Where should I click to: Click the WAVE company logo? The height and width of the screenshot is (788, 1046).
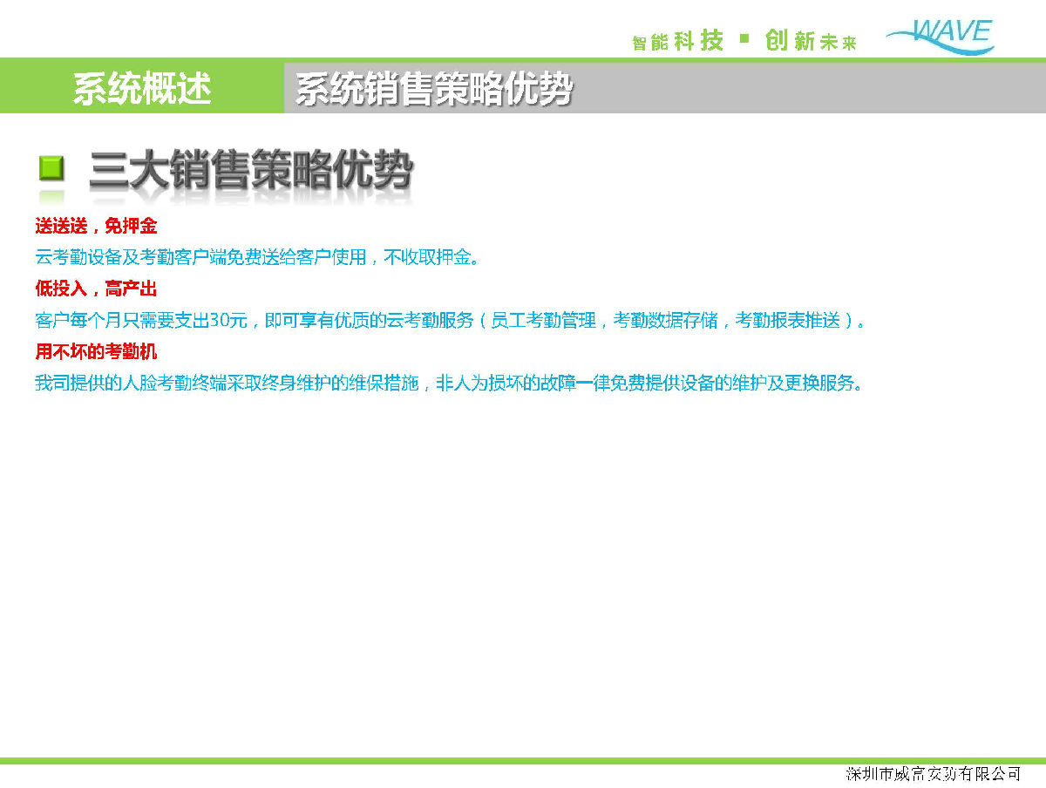pyautogui.click(x=941, y=37)
